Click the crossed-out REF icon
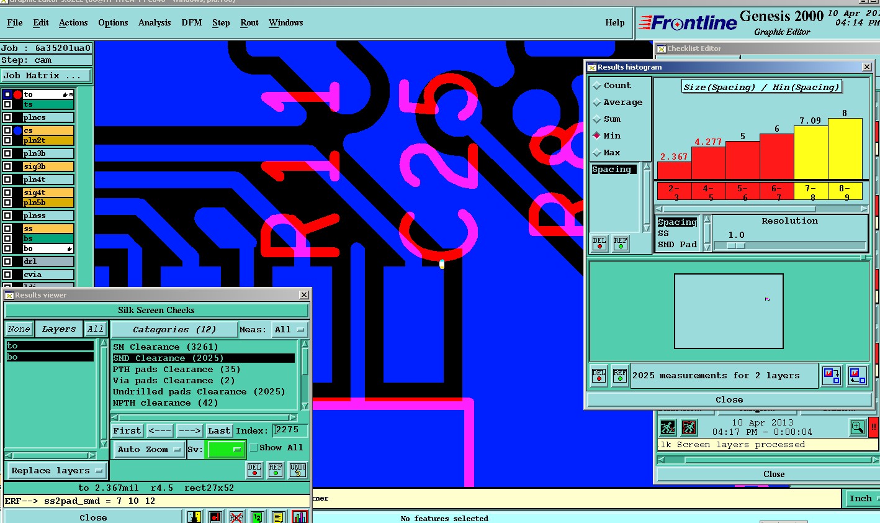This screenshot has width=880, height=523. click(236, 517)
